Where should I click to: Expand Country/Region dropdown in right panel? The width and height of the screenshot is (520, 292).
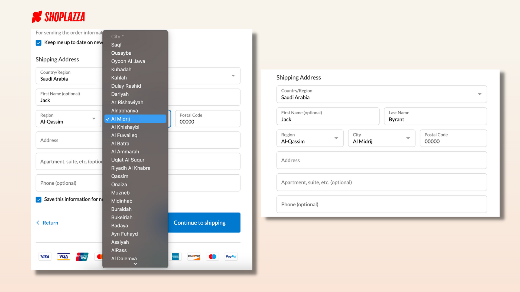pyautogui.click(x=382, y=94)
